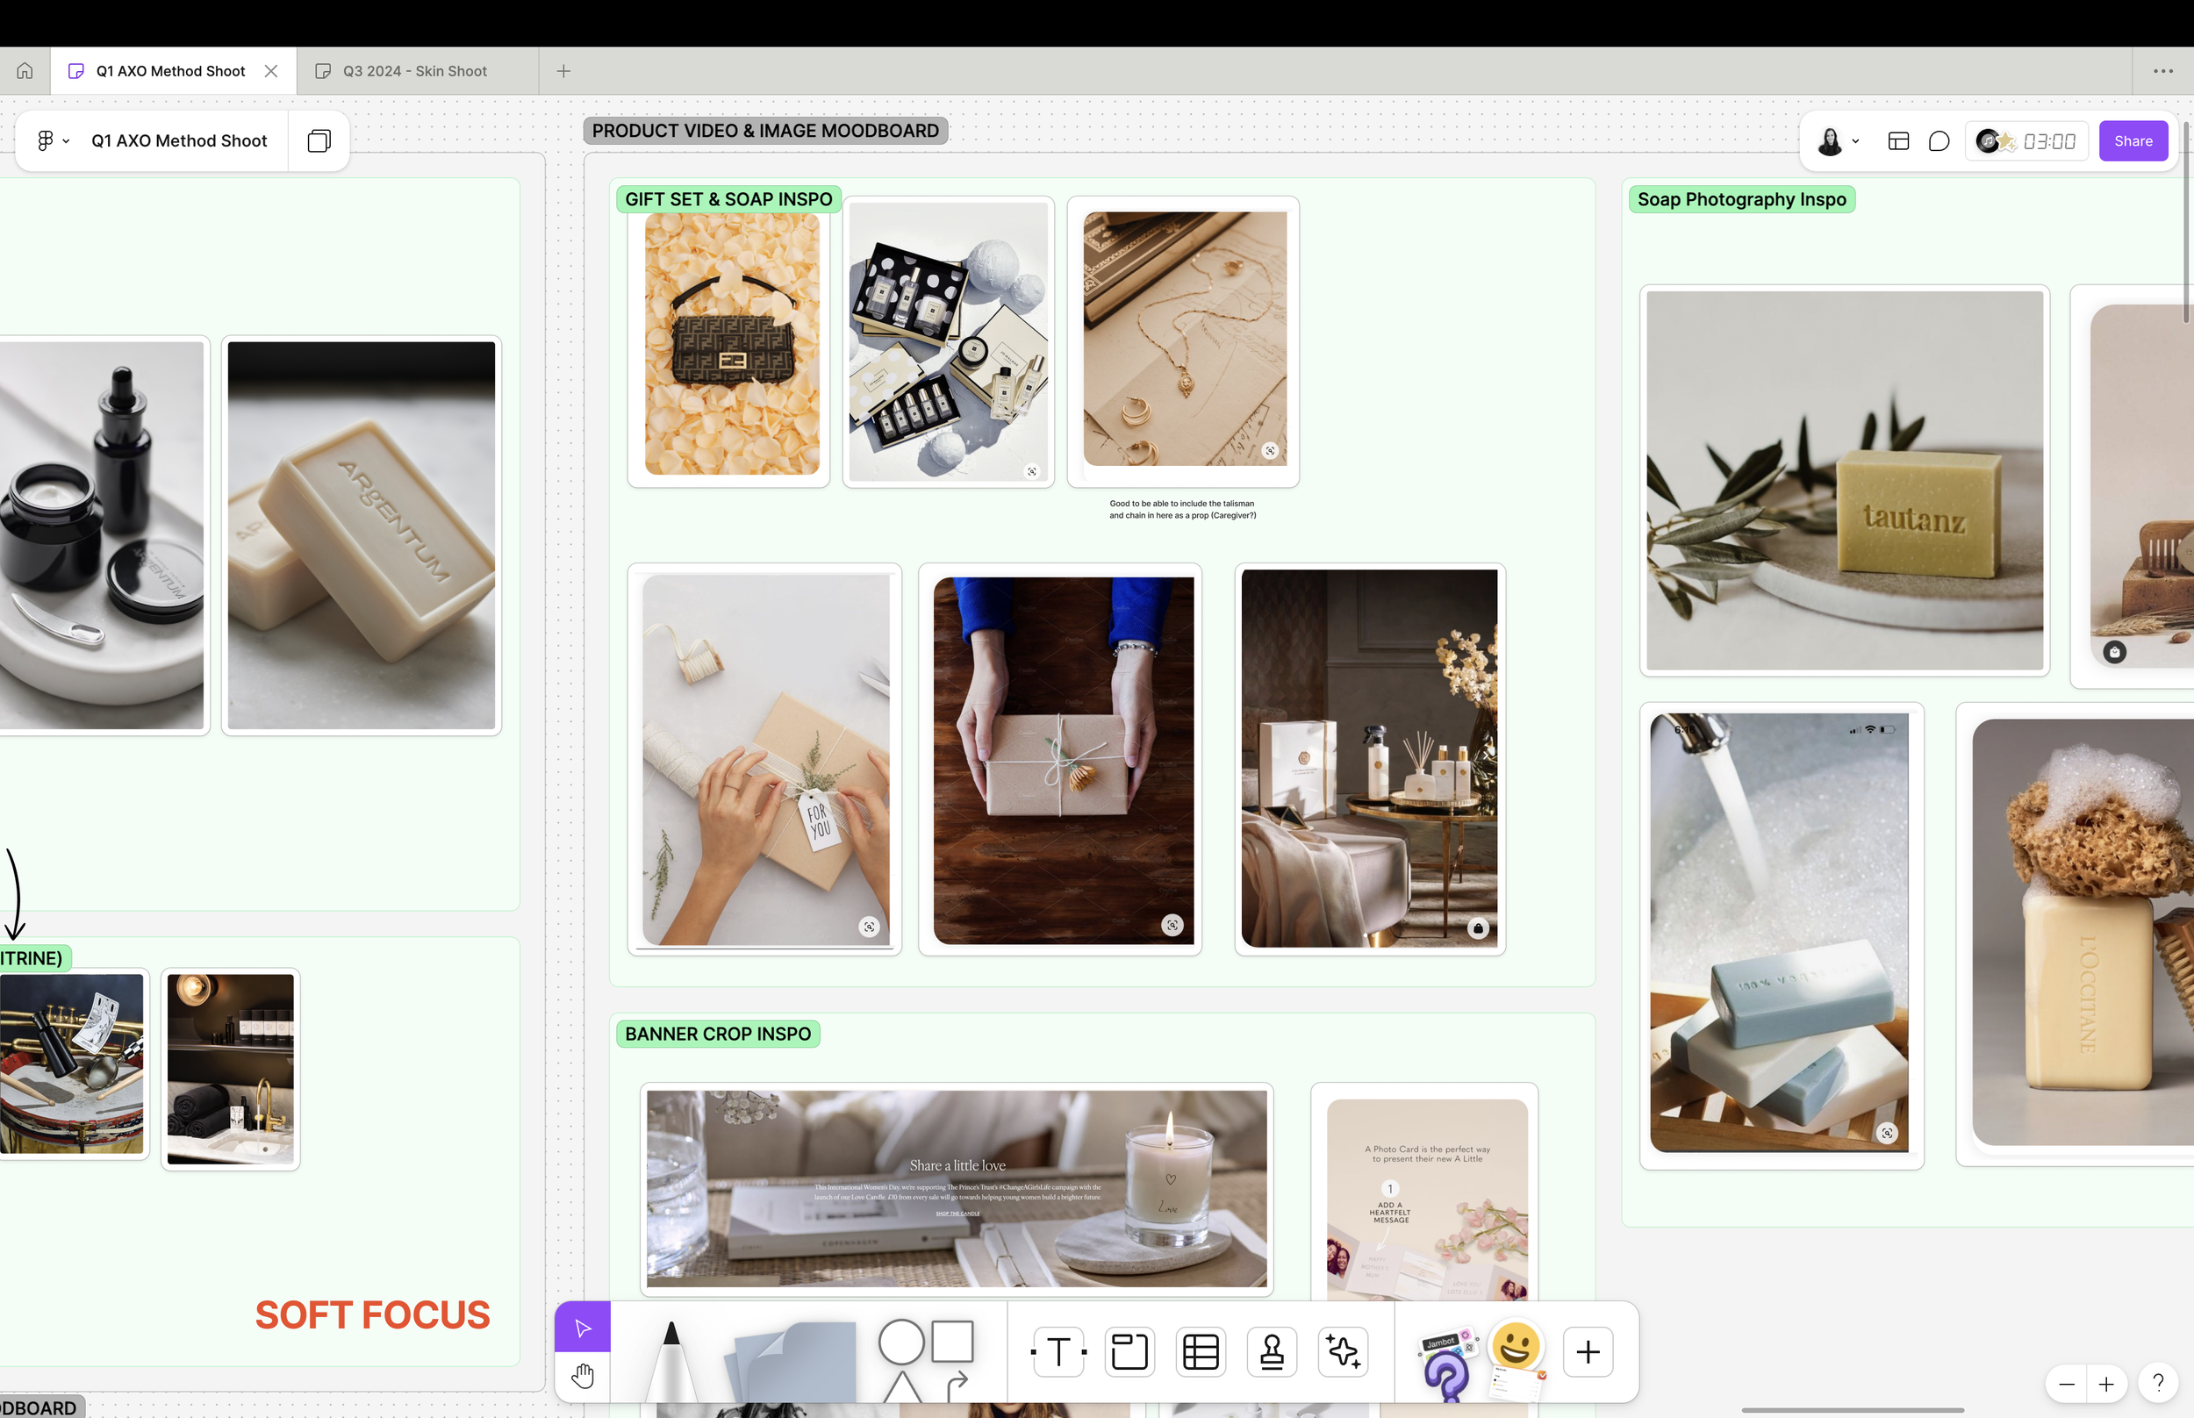
Task: Open a new tab with plus
Action: [x=563, y=71]
